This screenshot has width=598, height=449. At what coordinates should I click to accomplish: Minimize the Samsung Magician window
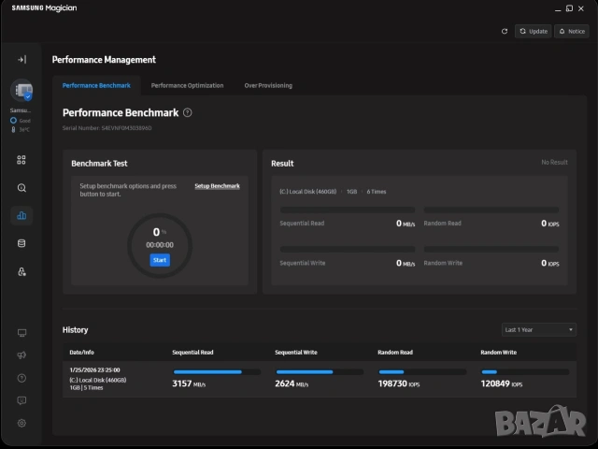558,8
